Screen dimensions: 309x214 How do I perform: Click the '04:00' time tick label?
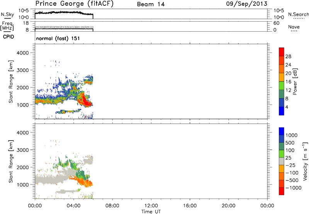(73, 206)
